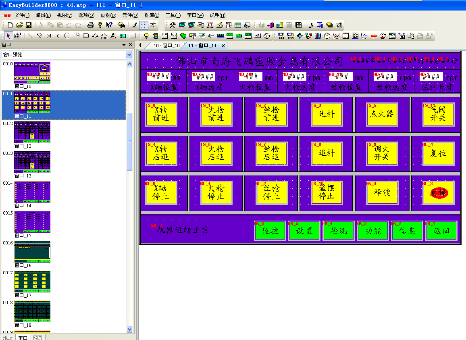Select the ellipse drawing tool

point(67,35)
